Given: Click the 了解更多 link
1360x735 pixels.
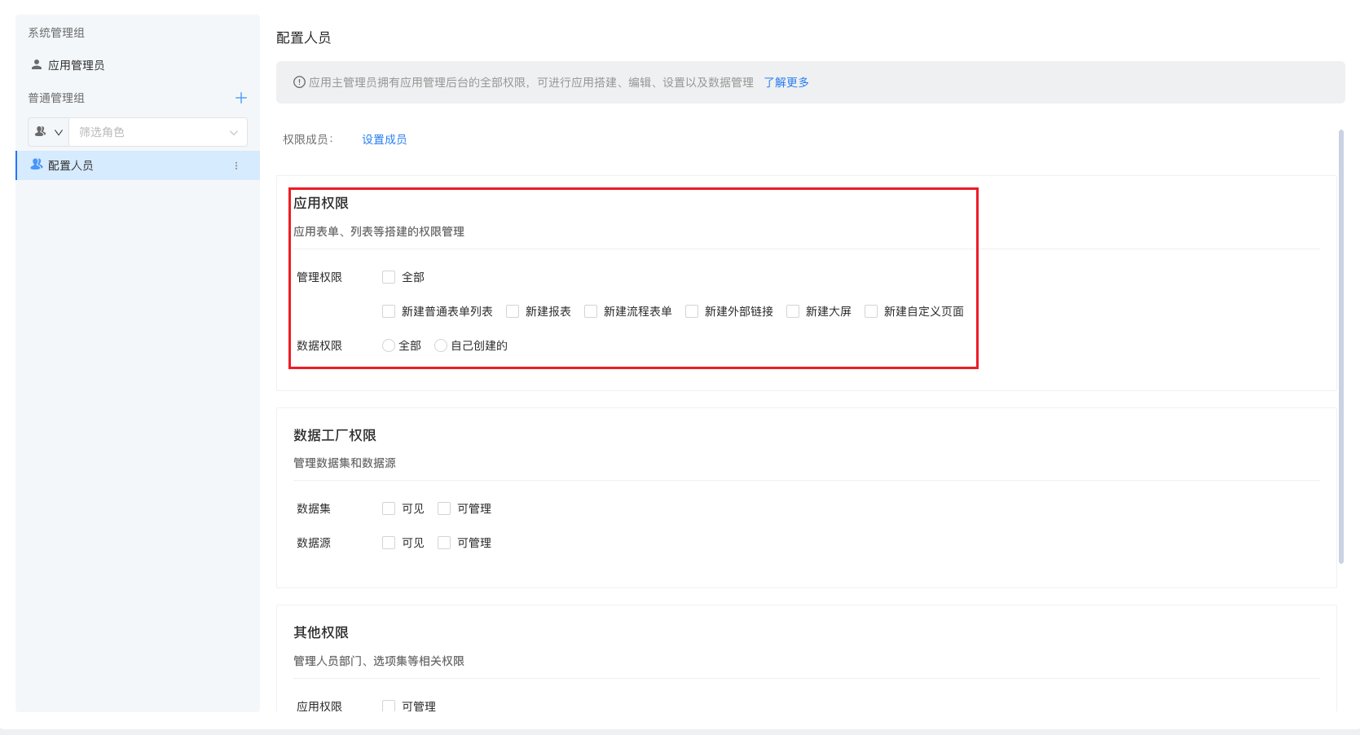Looking at the screenshot, I should (x=786, y=81).
